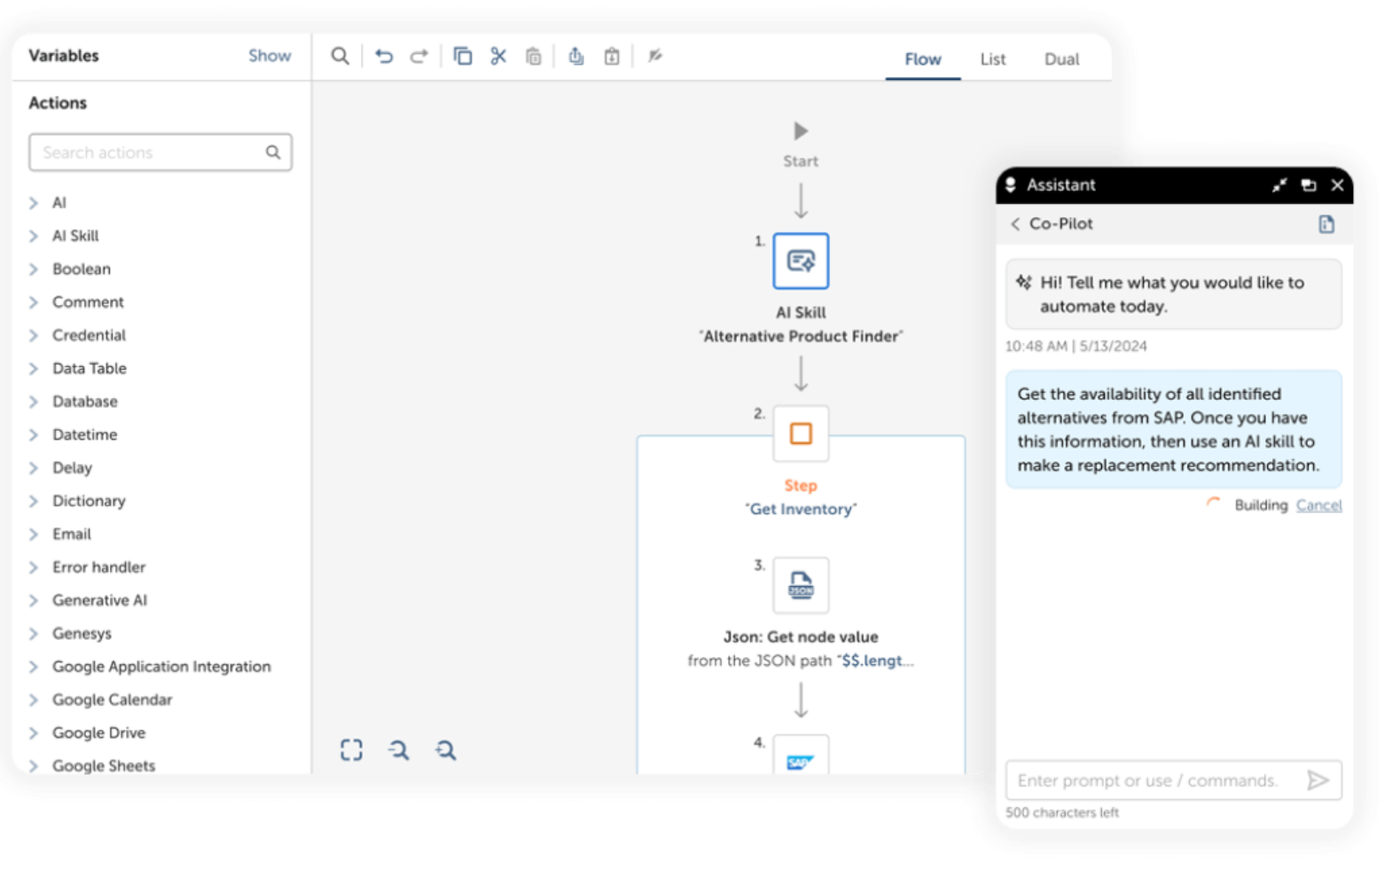The image size is (1392, 891).
Task: Copy the selected action with the copy icon
Action: tap(463, 56)
